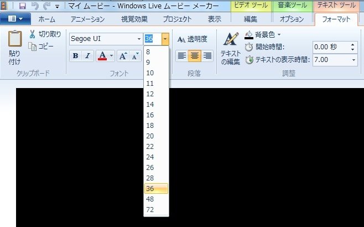
Task: Open the font color dropdown arrow
Action: [111, 56]
